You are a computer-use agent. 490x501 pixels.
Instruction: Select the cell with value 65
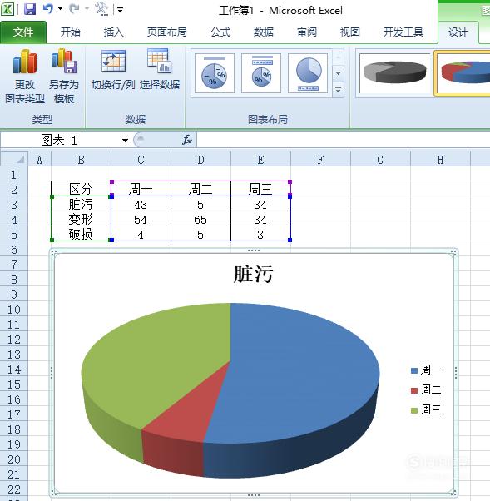click(200, 219)
